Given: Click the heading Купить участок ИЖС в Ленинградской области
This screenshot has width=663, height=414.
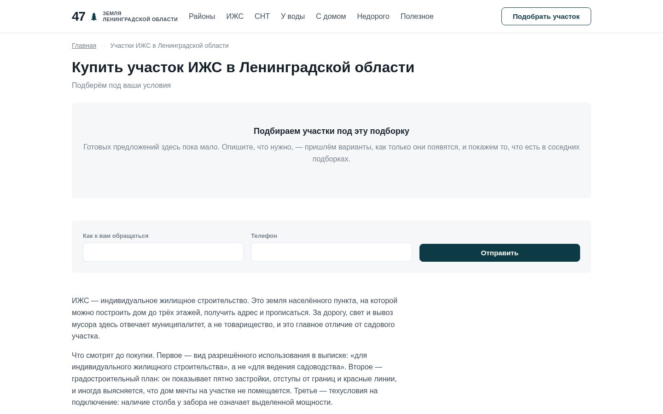Looking at the screenshot, I should [x=243, y=67].
